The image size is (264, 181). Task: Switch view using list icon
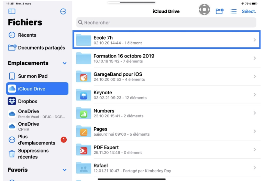233,11
